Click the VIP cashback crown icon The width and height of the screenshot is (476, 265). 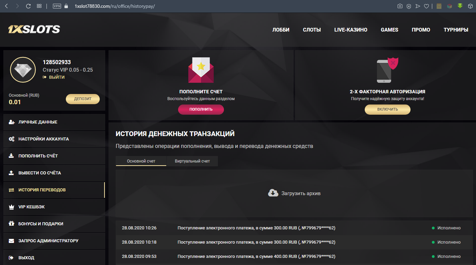(12, 207)
